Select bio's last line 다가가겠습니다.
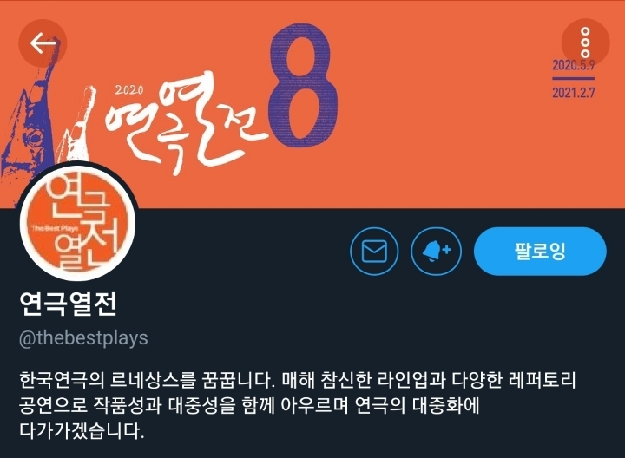The width and height of the screenshot is (625, 458). (x=82, y=431)
